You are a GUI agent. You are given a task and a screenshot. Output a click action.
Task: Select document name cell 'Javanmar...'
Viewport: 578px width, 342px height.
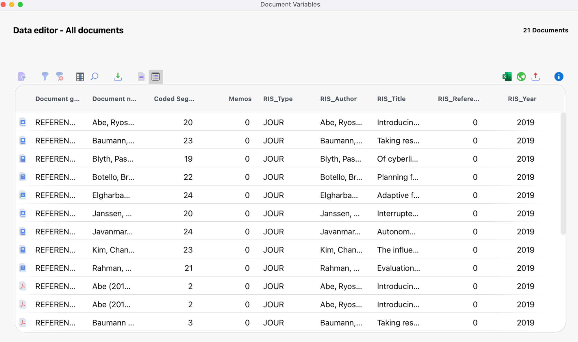[x=112, y=231]
